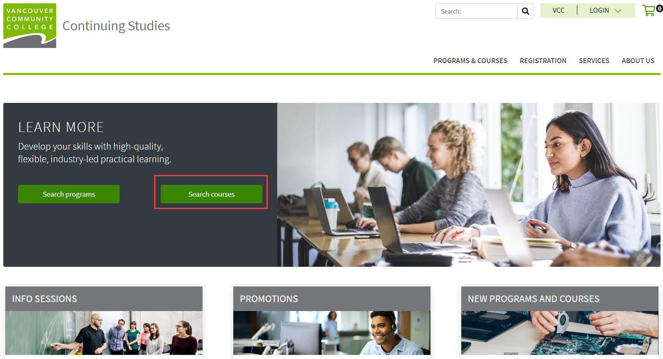Click the Vancouver Community College logo

tap(30, 26)
